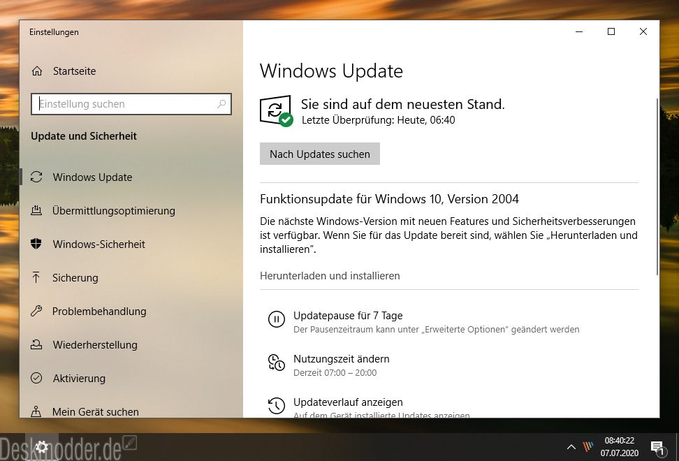Click the Update und Sicherheit section heading

(x=84, y=136)
